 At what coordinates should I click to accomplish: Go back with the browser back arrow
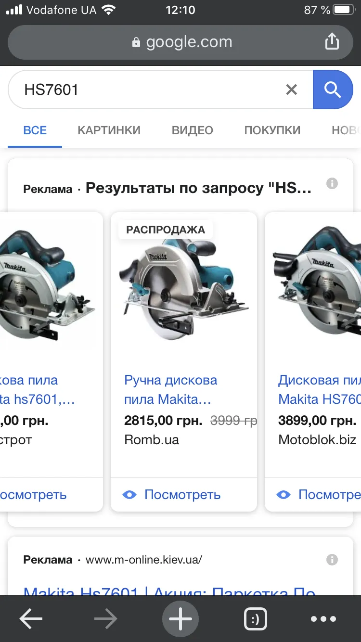pos(31,619)
